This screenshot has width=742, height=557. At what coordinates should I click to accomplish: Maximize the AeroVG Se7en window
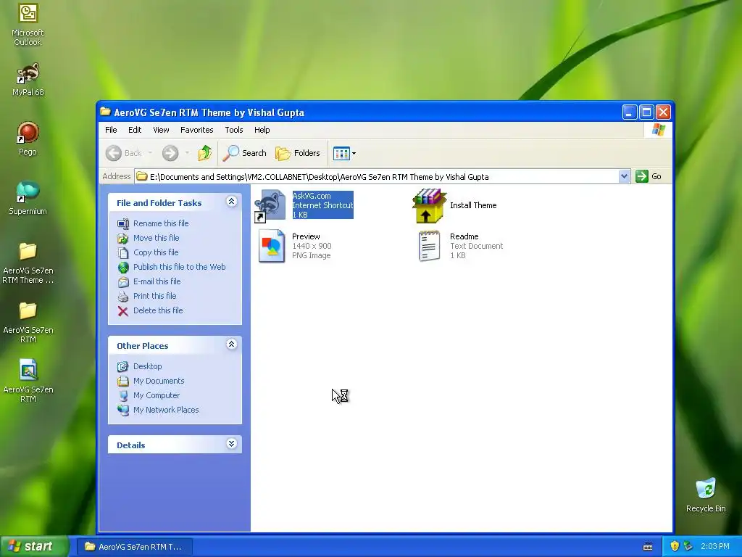[646, 112]
